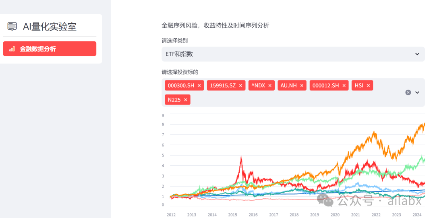The height and width of the screenshot is (218, 435).
Task: Click the 2024 x-axis label
Action: point(417,215)
